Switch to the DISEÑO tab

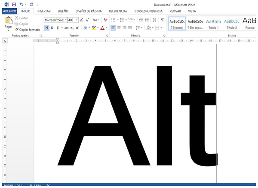(x=63, y=11)
